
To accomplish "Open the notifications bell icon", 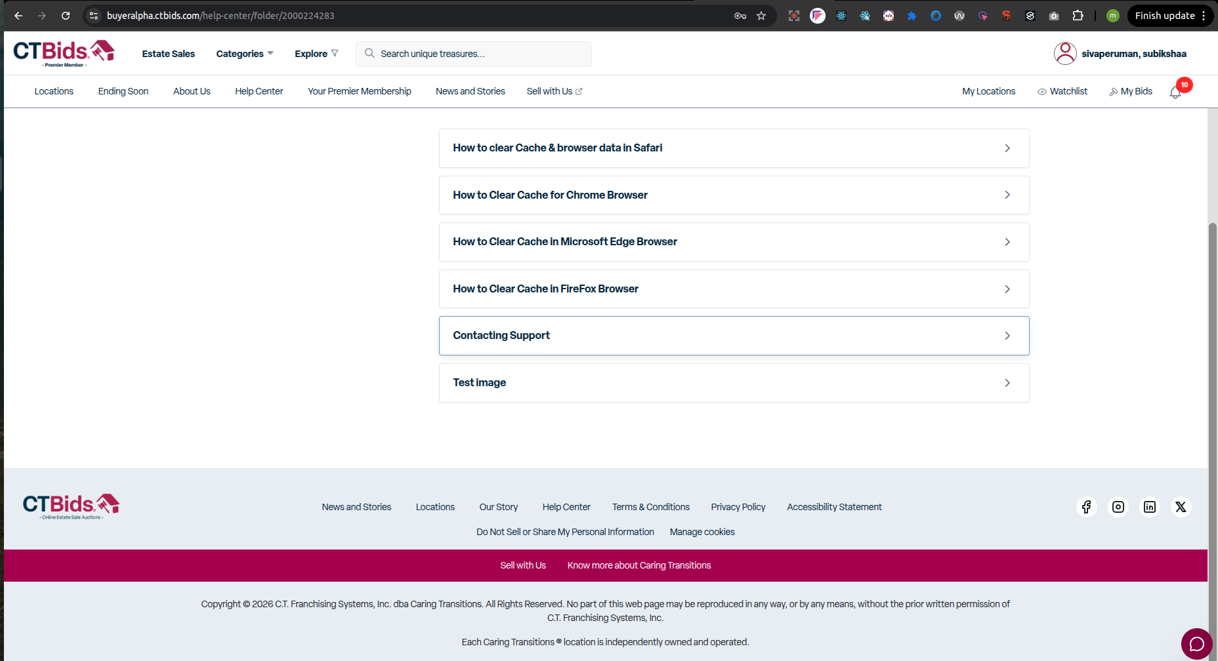I will [x=1175, y=92].
